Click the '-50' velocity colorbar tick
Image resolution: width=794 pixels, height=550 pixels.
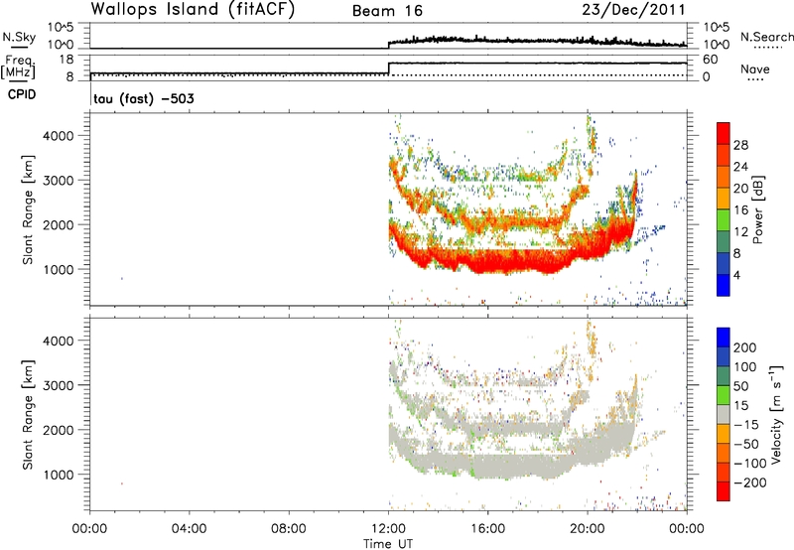pyautogui.click(x=746, y=444)
